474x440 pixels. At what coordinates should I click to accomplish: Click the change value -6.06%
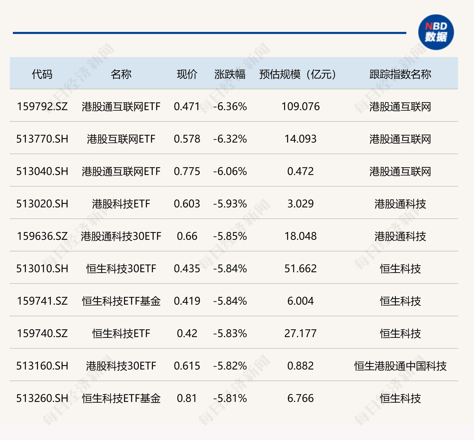click(x=230, y=171)
